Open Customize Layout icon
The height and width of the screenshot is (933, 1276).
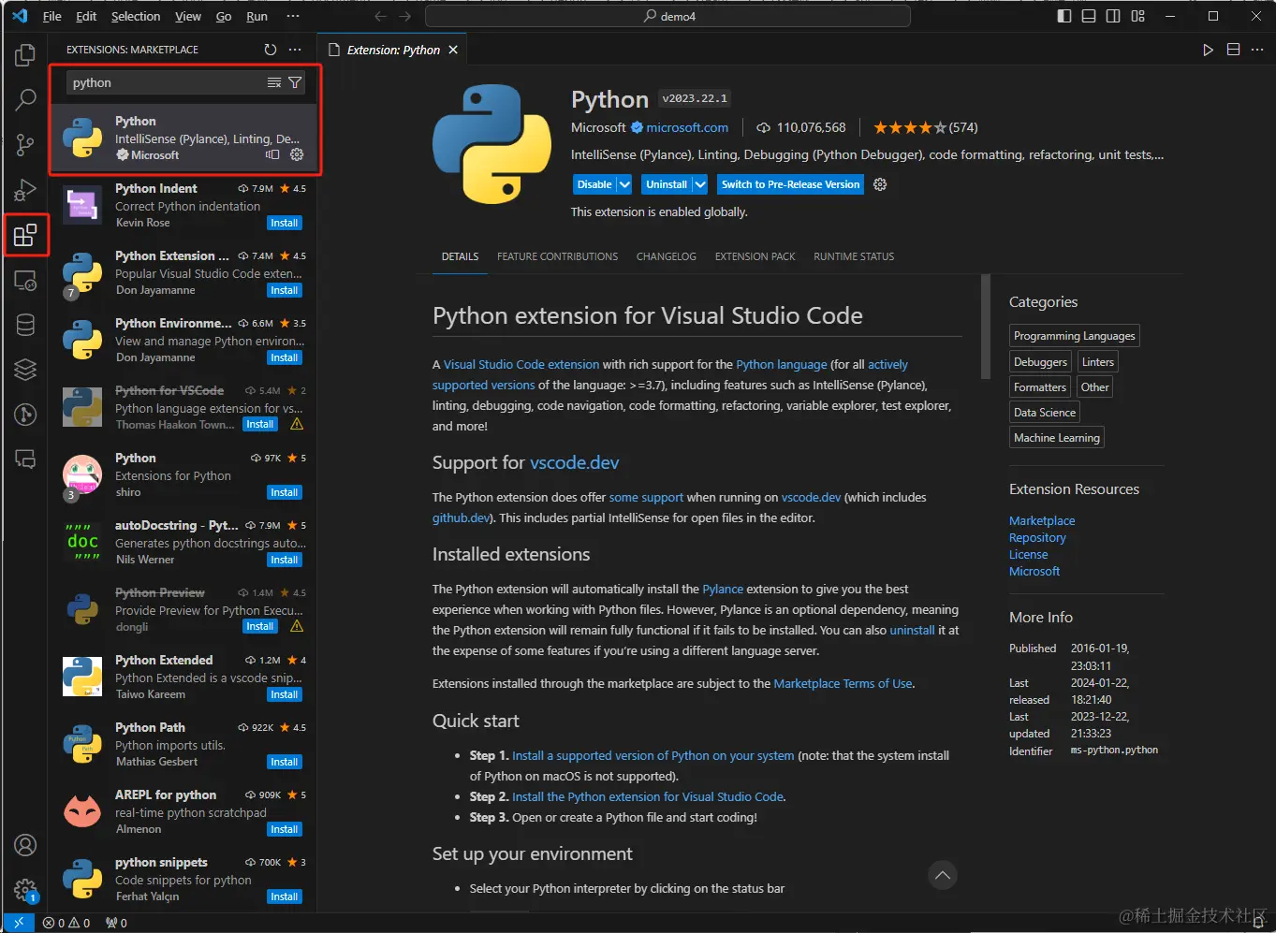point(1138,16)
